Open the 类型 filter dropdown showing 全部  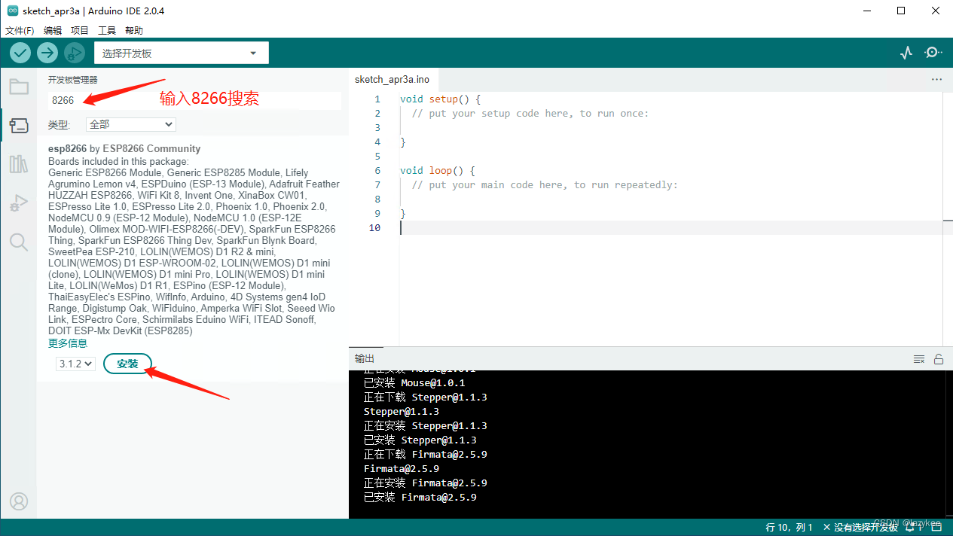pos(130,124)
